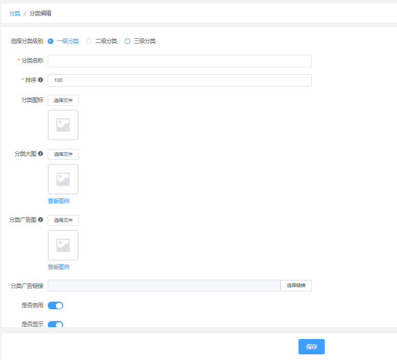The height and width of the screenshot is (360, 397).
Task: Focus the 分类名称 input field
Action: (x=180, y=61)
